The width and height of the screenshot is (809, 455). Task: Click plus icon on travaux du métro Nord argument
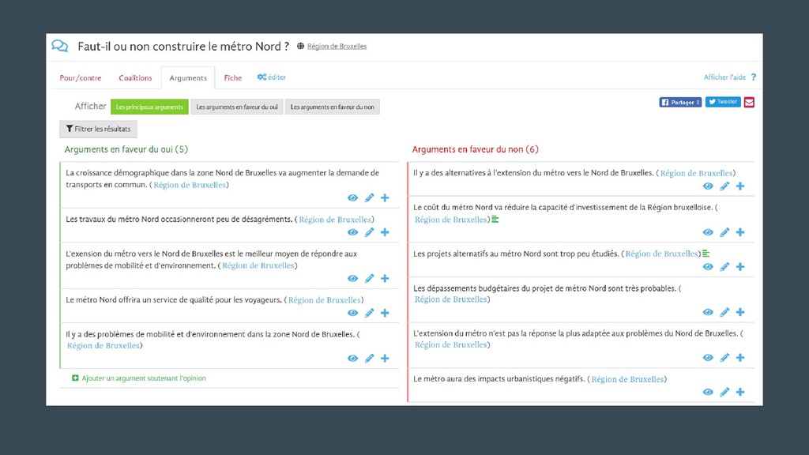click(x=385, y=232)
